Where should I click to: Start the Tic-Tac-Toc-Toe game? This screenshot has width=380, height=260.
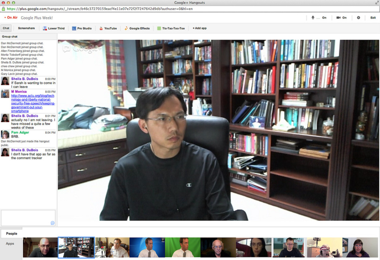(x=171, y=29)
